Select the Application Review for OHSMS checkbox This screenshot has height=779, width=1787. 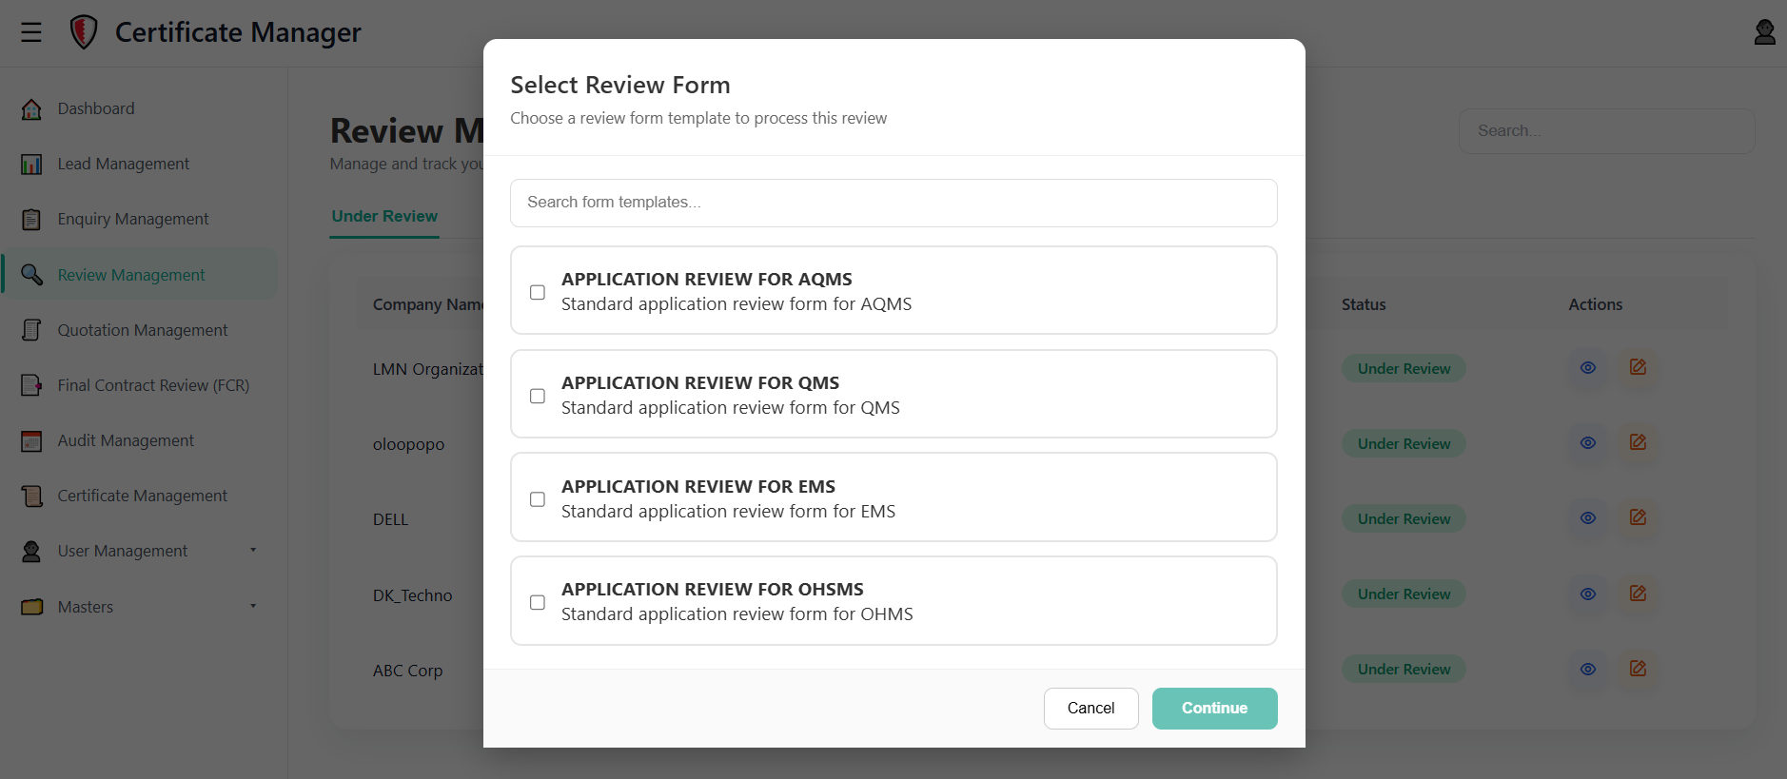(x=538, y=602)
